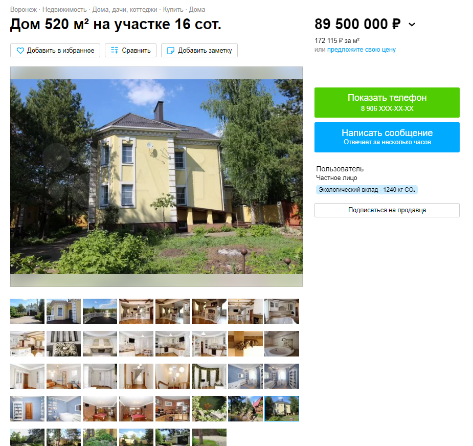This screenshot has height=446, width=473.
Task: Show the seller's phone number
Action: tap(387, 102)
